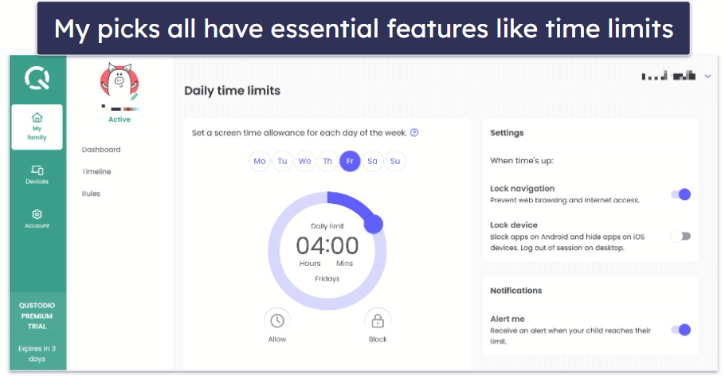Click the Qustodio logo icon
Screen dimensions: 725x376
(37, 78)
